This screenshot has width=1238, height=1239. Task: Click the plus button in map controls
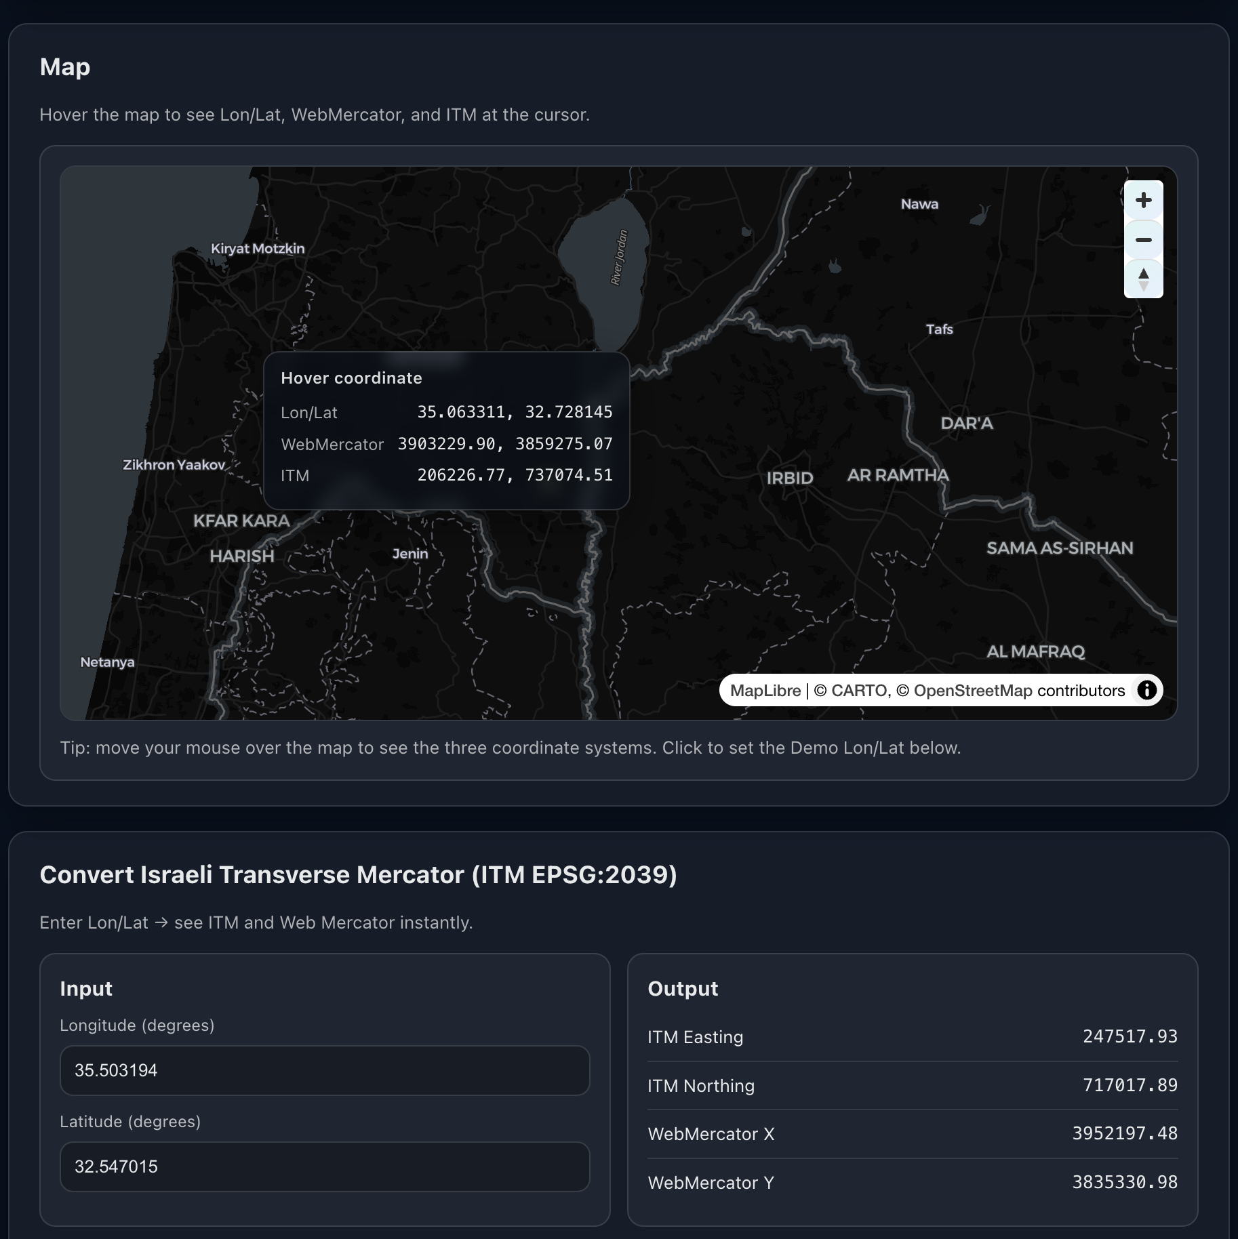1144,201
